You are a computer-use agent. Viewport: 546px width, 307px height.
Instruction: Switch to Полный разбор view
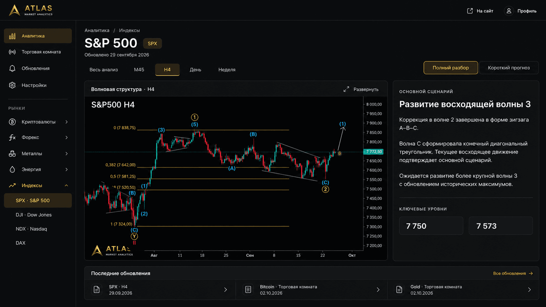[x=451, y=68]
